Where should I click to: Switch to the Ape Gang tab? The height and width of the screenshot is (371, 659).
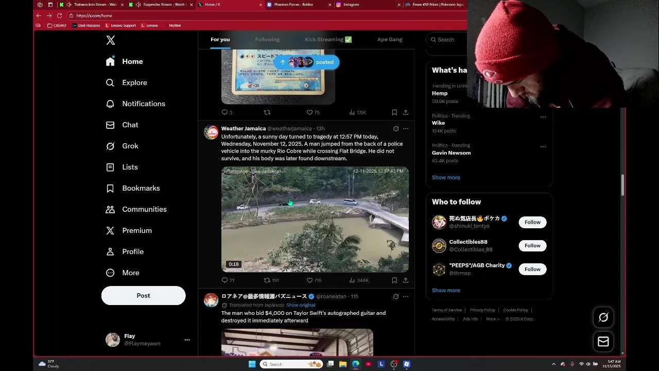tap(390, 40)
